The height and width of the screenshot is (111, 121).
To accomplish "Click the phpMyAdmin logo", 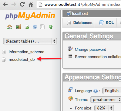I will click(x=30, y=16).
